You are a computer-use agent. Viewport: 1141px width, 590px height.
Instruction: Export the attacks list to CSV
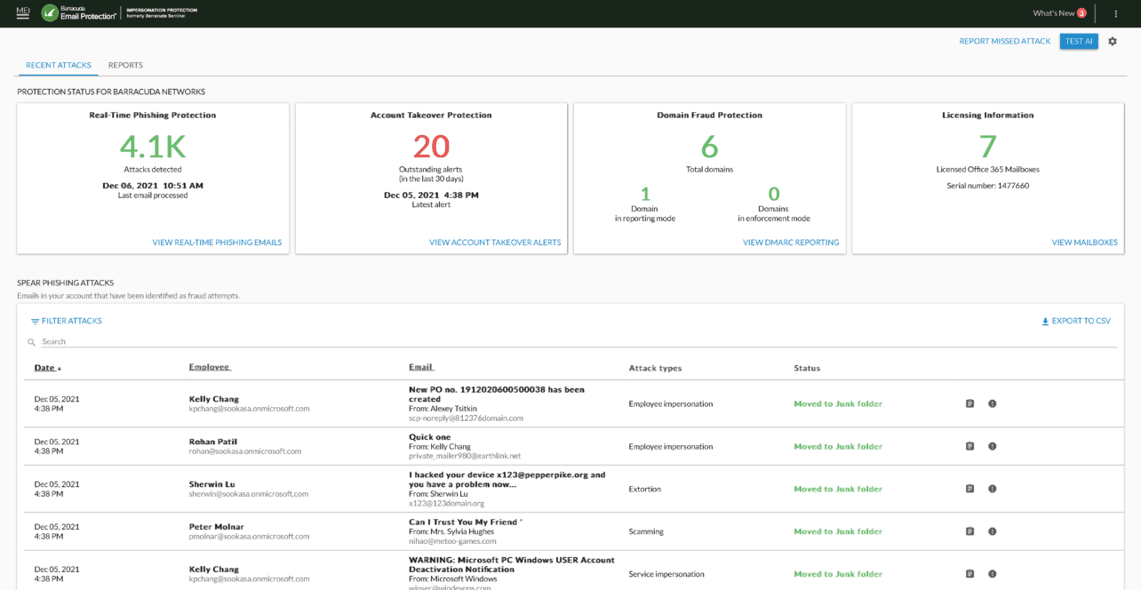tap(1076, 322)
